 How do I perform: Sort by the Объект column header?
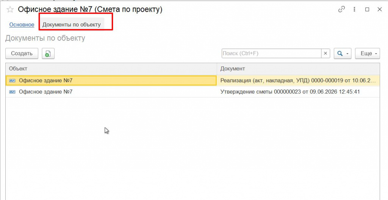[111, 69]
